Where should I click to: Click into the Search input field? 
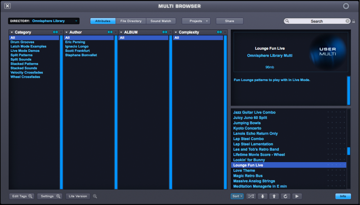(317, 21)
